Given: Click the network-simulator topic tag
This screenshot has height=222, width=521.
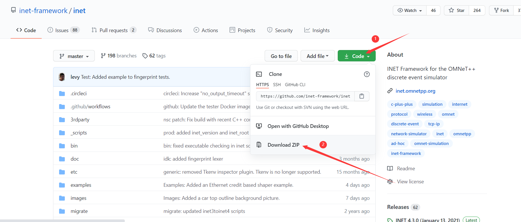Looking at the screenshot, I should (x=409, y=134).
